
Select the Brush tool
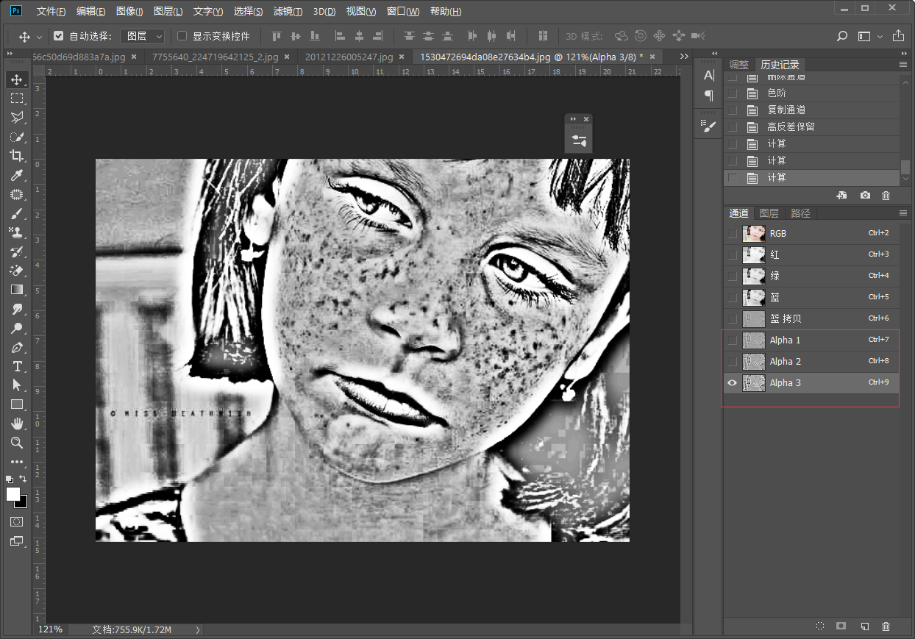16,213
